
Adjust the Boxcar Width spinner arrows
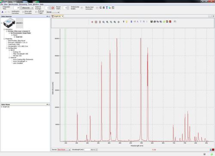68,8
